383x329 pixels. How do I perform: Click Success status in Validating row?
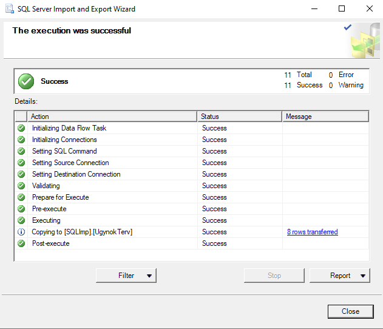pyautogui.click(x=214, y=186)
